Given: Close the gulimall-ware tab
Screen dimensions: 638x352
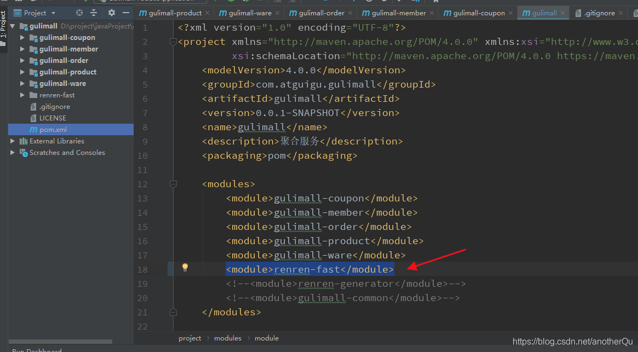Looking at the screenshot, I should point(277,13).
